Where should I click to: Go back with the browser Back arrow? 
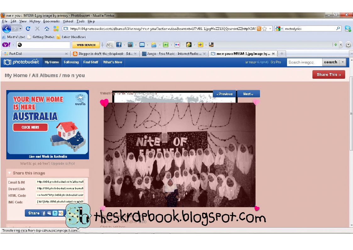(x=7, y=29)
